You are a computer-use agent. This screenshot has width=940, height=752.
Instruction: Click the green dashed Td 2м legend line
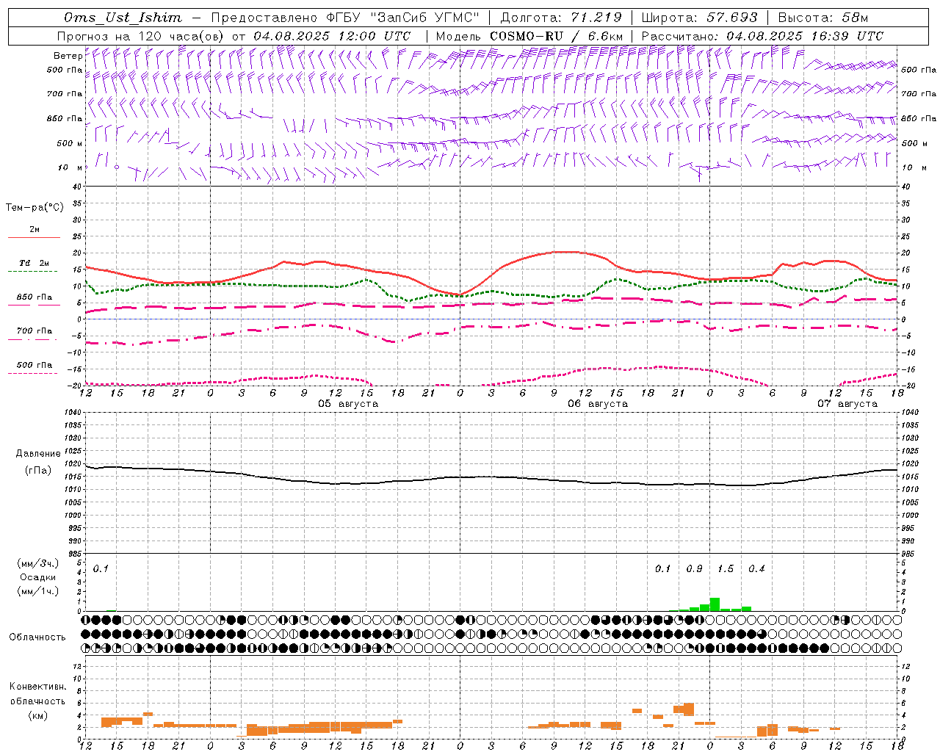point(32,271)
